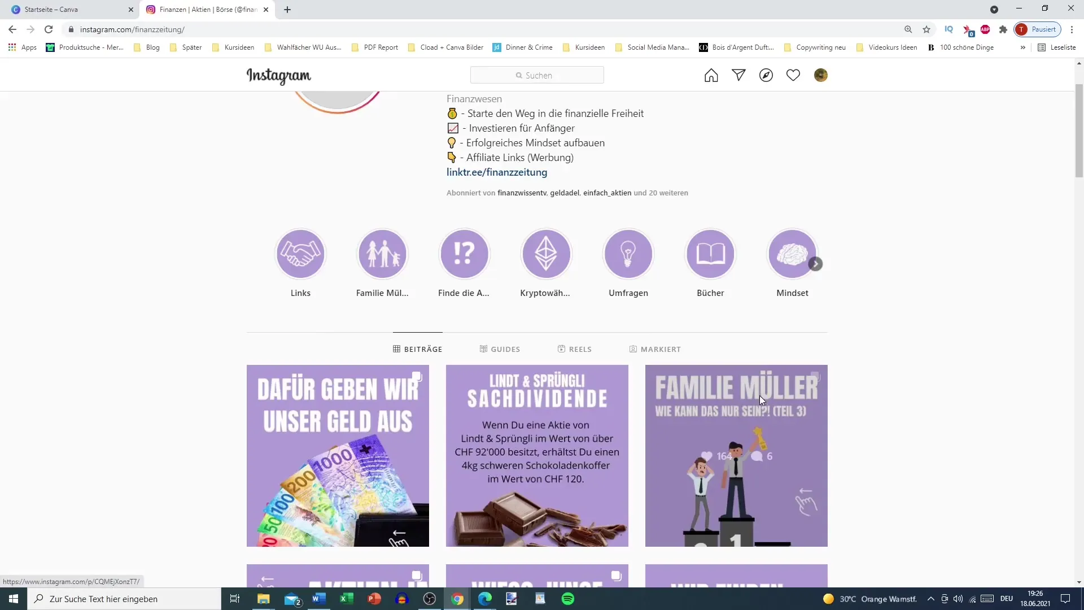Expand hidden bookmarks chevron
The image size is (1084, 610).
click(1022, 47)
